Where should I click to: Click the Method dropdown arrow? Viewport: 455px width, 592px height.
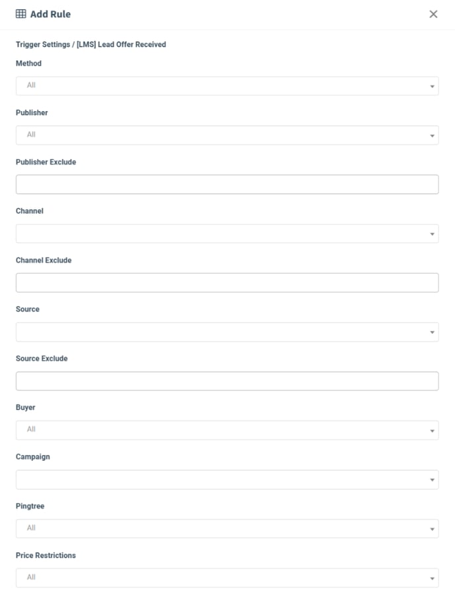tap(432, 86)
